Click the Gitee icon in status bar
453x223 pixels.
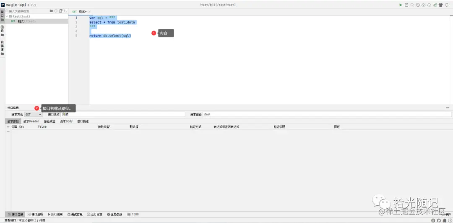433,220
